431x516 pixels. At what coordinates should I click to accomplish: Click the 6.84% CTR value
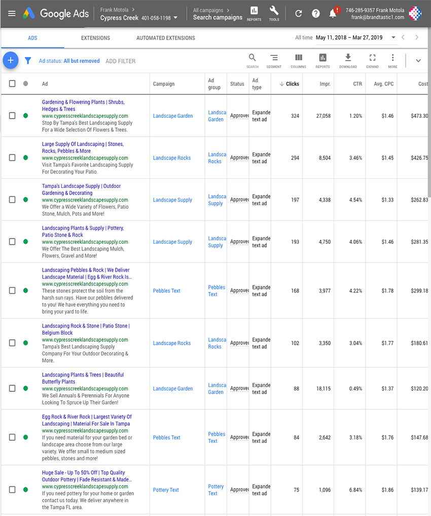[x=355, y=490]
